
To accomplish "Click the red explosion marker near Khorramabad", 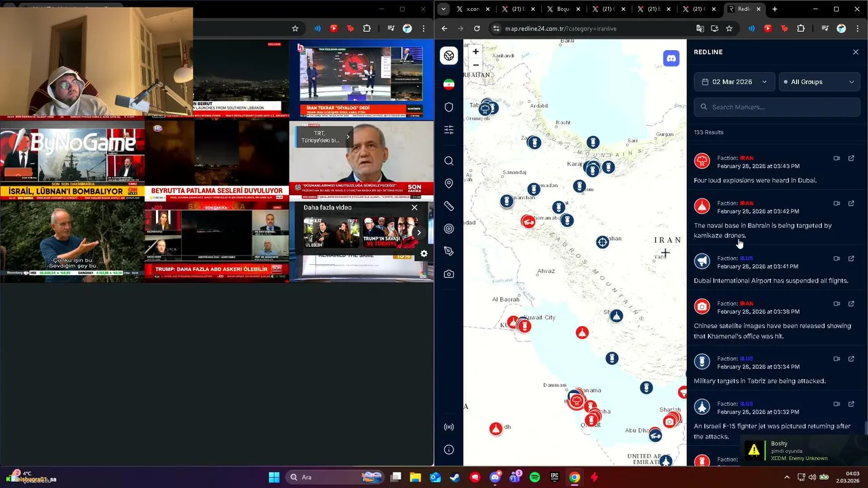I will (528, 221).
